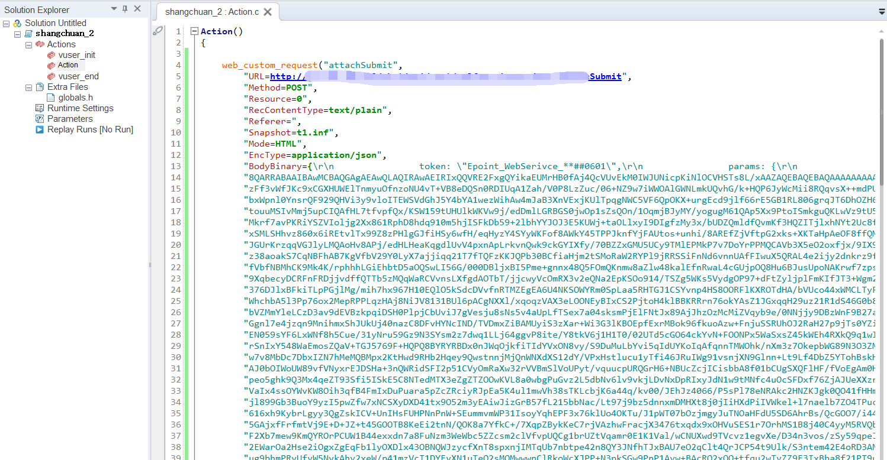This screenshot has width=887, height=460.
Task: Switch to shangchuan_2 : Action.c tab
Action: point(211,12)
